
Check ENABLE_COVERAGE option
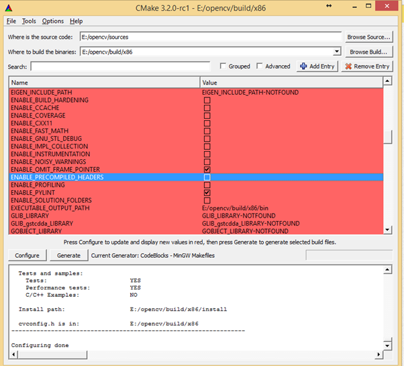tap(207, 116)
